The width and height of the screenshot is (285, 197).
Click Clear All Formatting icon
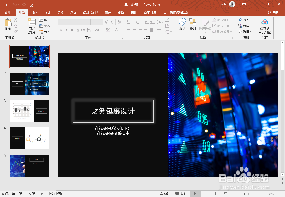(x=119, y=22)
